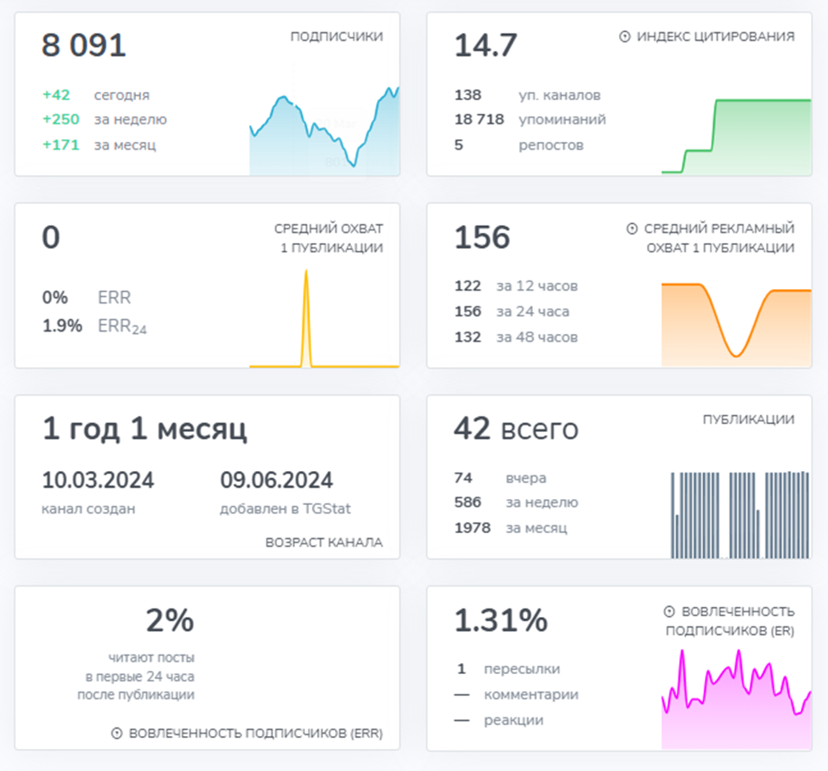Image resolution: width=828 pixels, height=771 pixels.
Task: Click the СРЕДНИЙ ОХВАТ 1 ПУБЛИКАЦИИ heading
Action: (x=328, y=238)
